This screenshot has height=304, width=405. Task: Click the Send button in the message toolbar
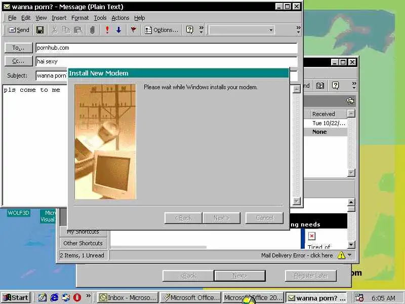(x=19, y=30)
